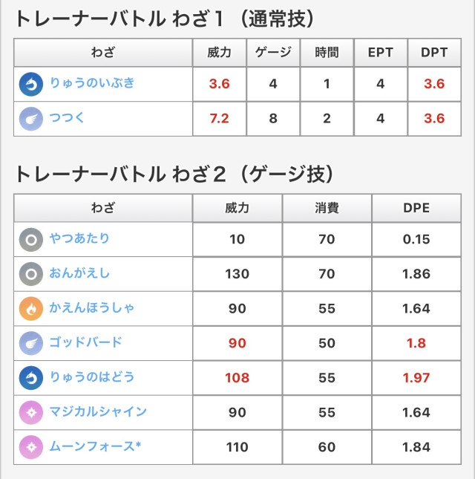Open the ゴッドバード move link
The image size is (475, 479).
(87, 342)
